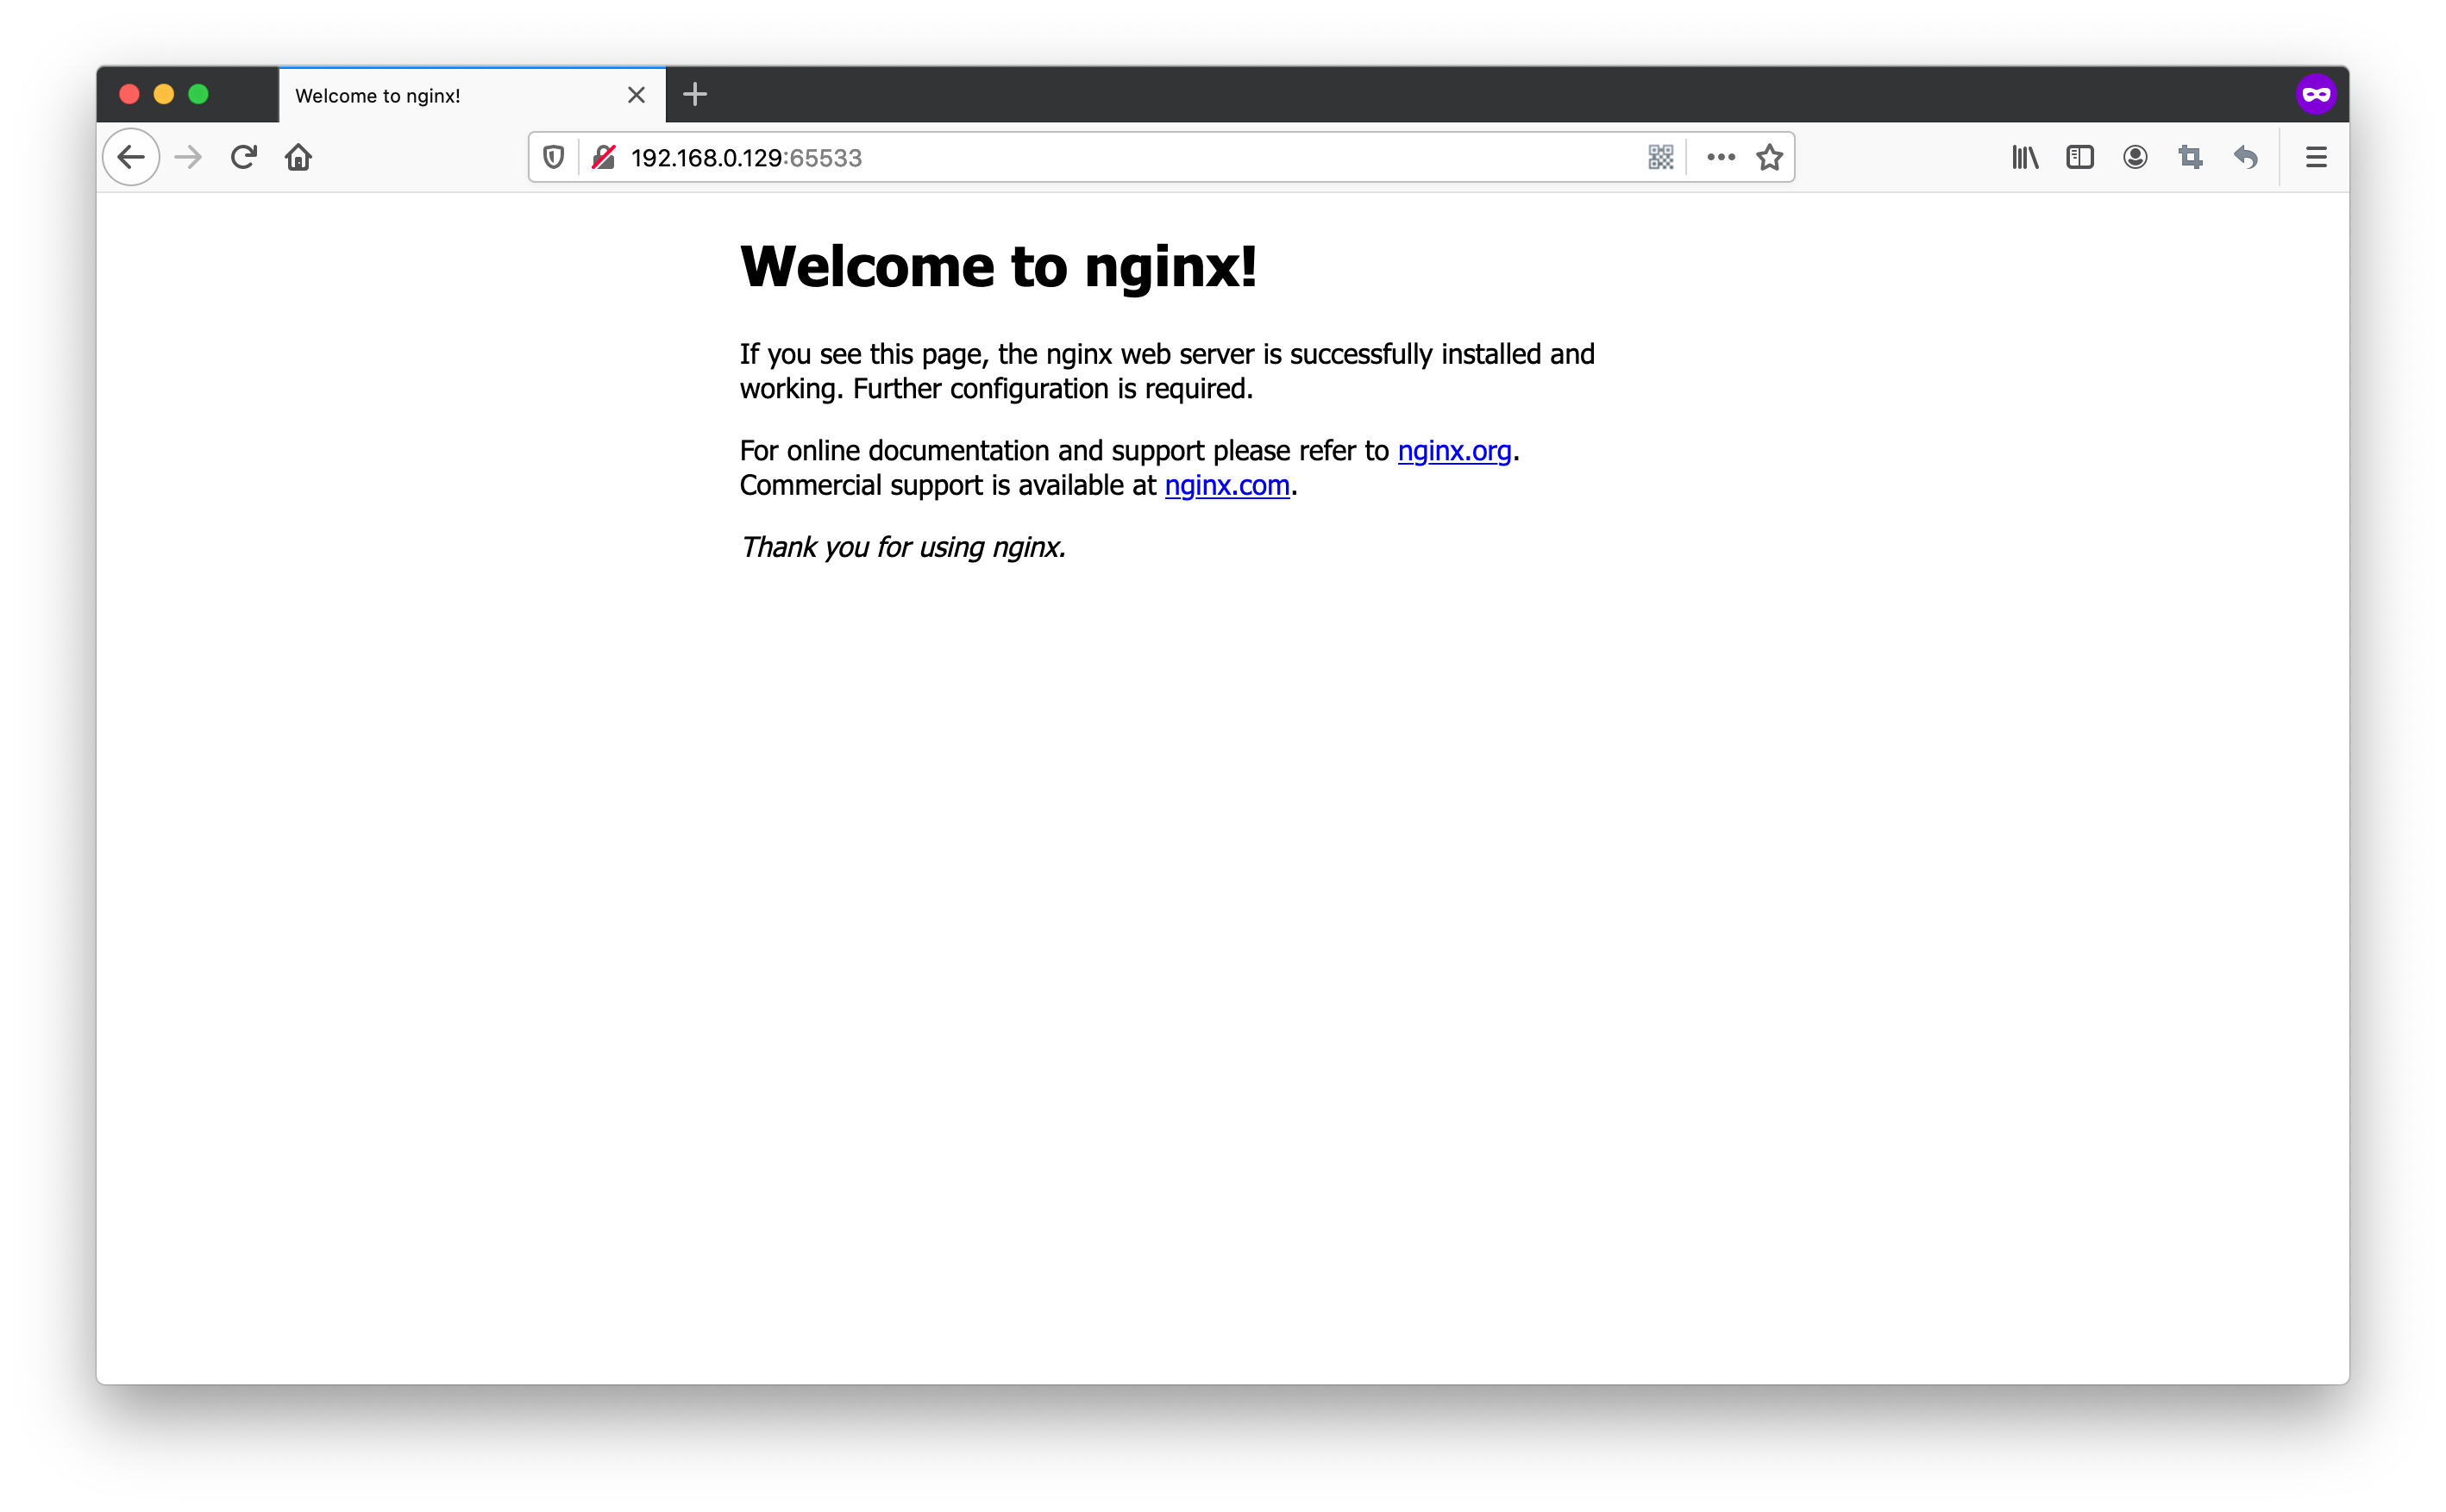Screen dimensions: 2446x1512
Task: Toggle the sidebar view
Action: (x=2079, y=157)
